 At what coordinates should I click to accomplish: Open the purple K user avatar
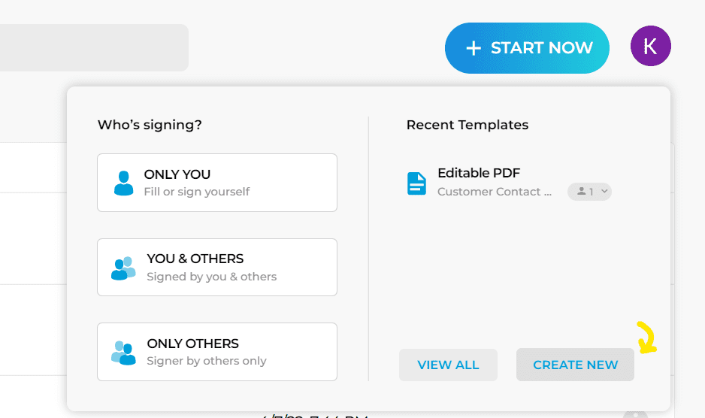click(651, 46)
